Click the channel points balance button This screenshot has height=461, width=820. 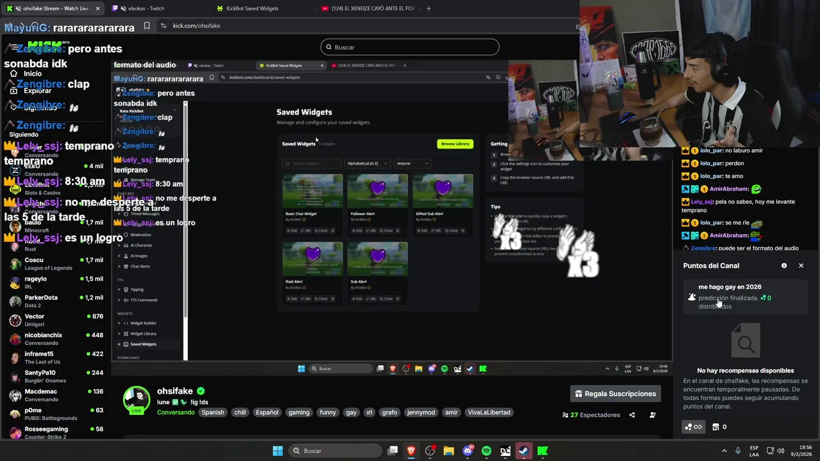click(x=694, y=427)
